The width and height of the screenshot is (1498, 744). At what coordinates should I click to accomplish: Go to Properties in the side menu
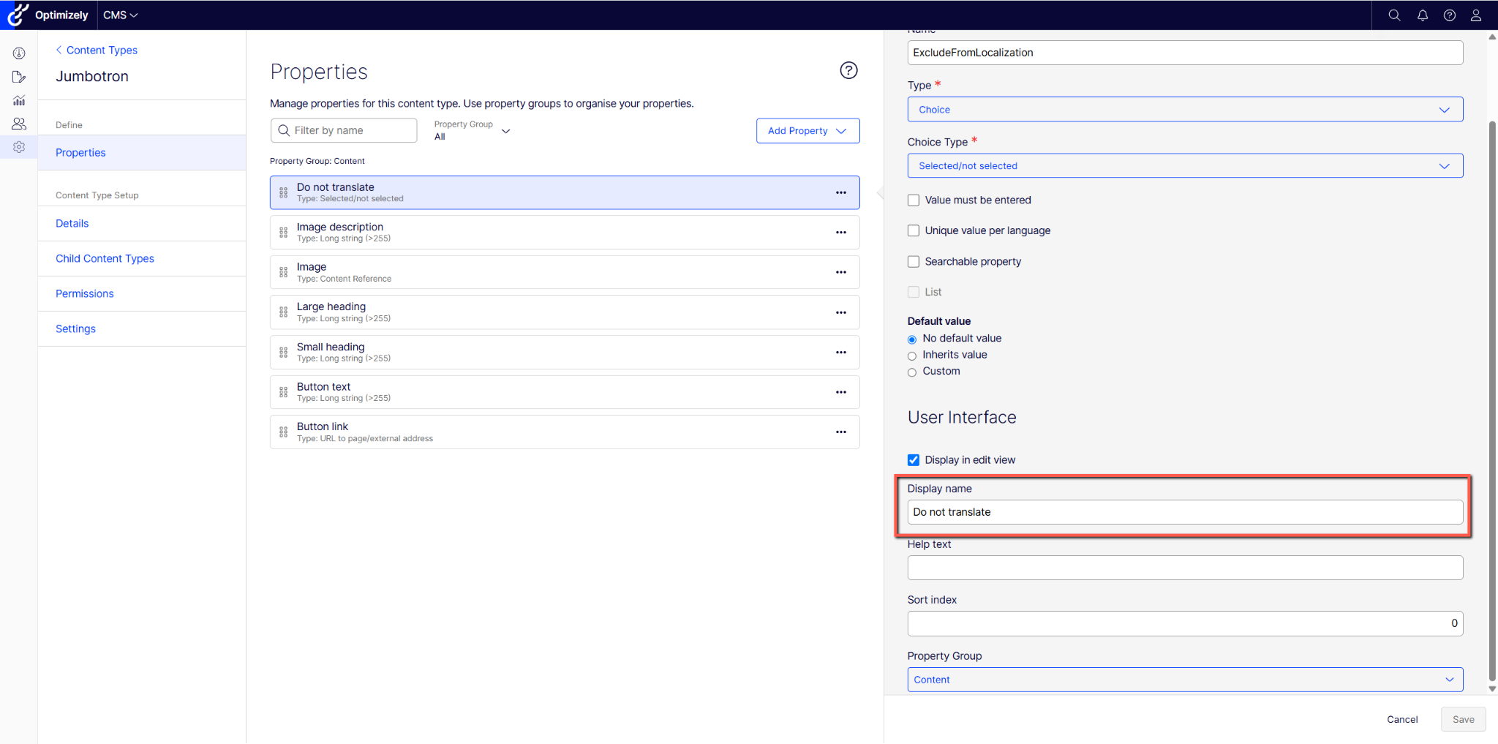coord(142,152)
